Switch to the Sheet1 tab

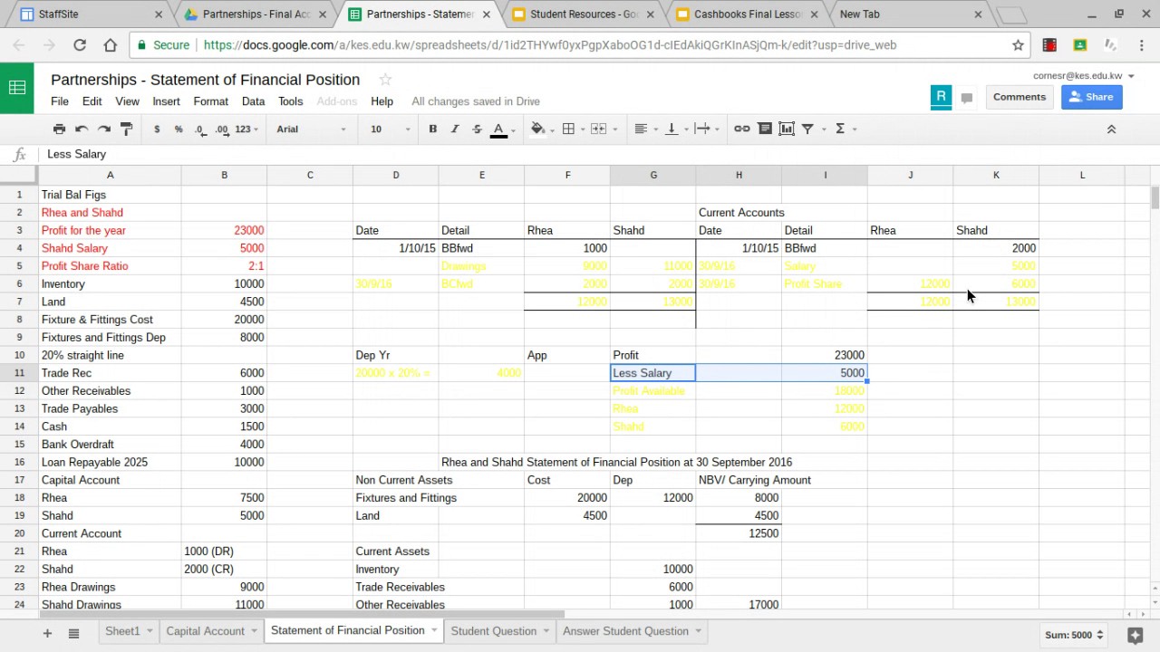[122, 631]
